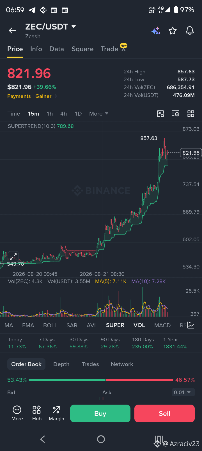Switch to the Data tab
The image size is (202, 451).
tap(57, 49)
